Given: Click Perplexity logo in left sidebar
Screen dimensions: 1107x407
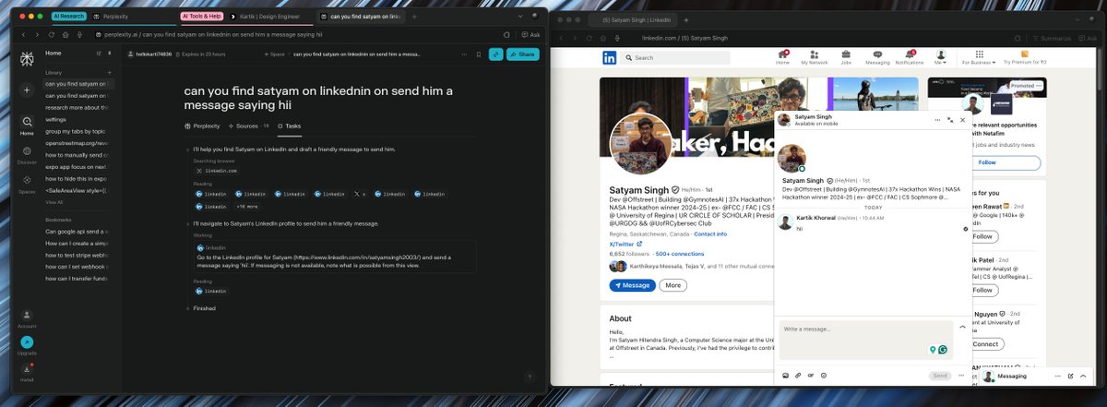Looking at the screenshot, I should pos(27,58).
